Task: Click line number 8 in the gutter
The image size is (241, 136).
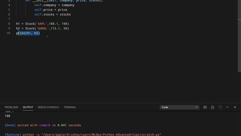Action: (x=9, y=24)
